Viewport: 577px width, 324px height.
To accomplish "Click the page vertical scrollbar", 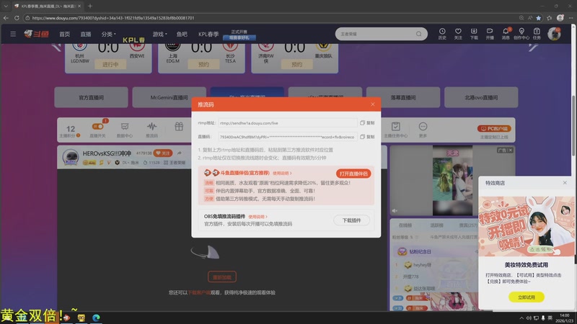I will pos(573,125).
